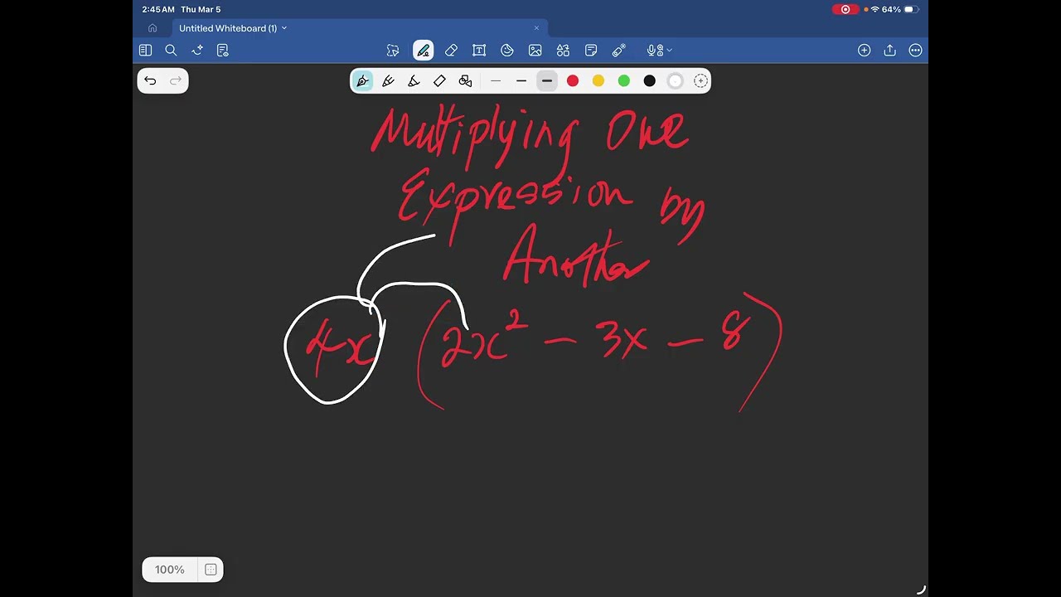Choose the brush pen style
The width and height of the screenshot is (1061, 597).
[x=388, y=80]
